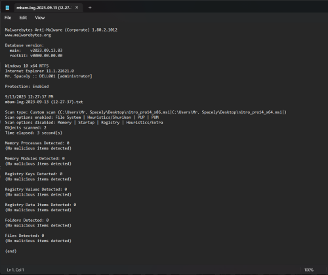Click 'No malicious items detected' under Files Detected
This screenshot has width=328, height=275.
[38, 241]
